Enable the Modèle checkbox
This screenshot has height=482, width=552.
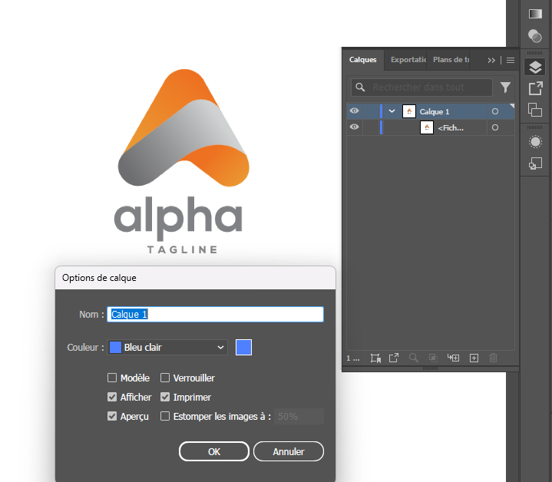click(113, 378)
